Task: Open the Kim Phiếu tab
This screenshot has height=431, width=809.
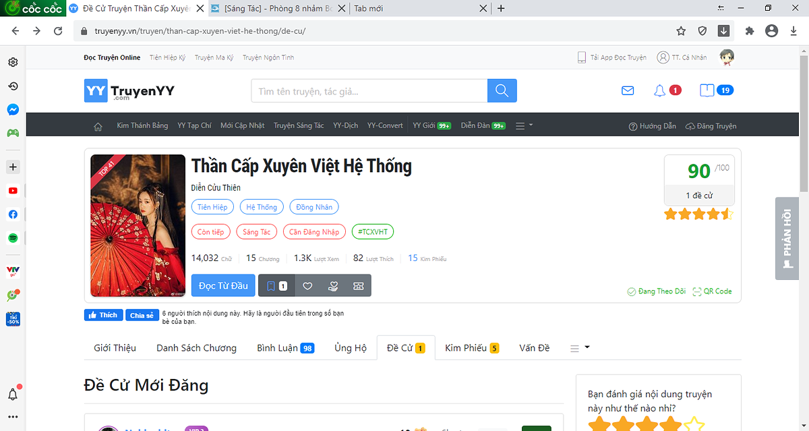Action: click(471, 348)
